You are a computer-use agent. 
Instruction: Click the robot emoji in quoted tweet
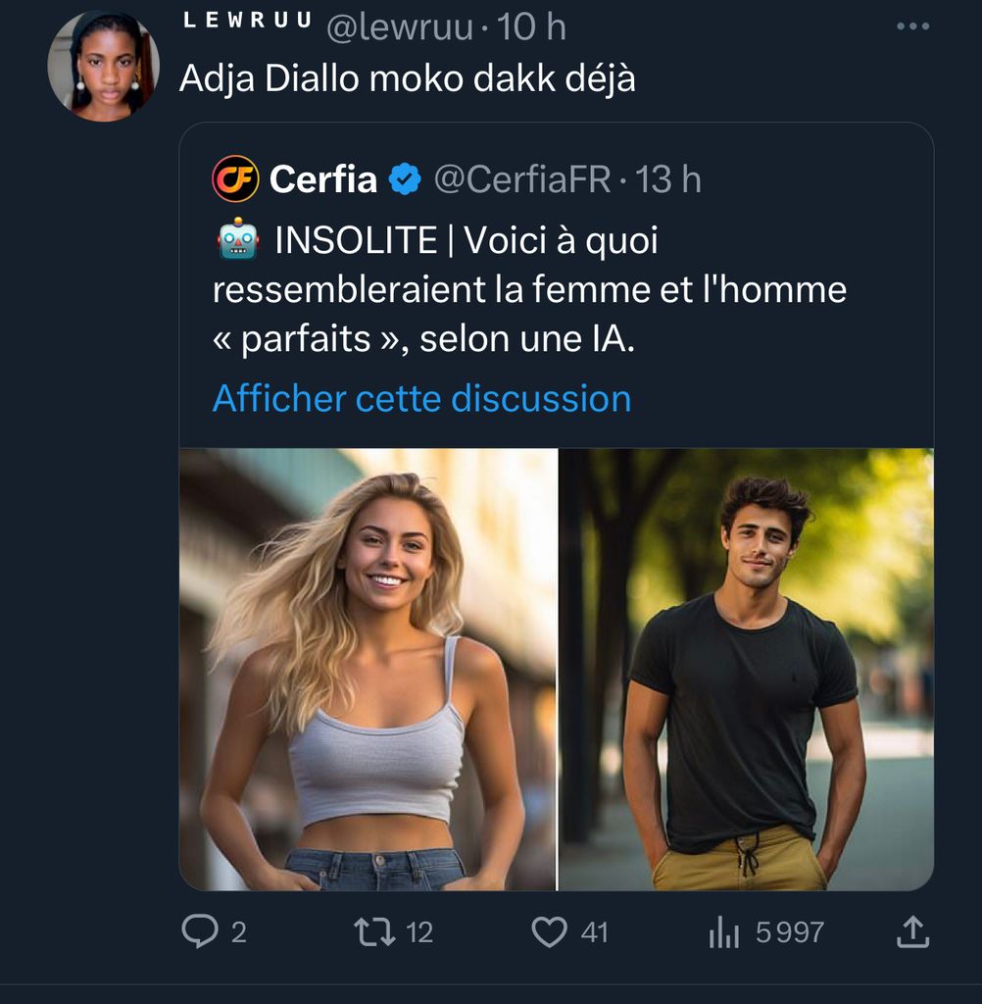(x=238, y=238)
